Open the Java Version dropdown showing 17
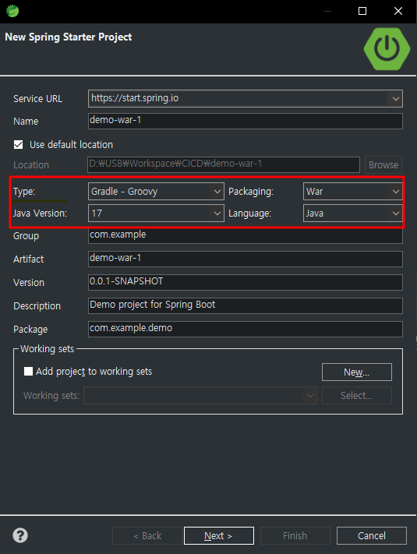The image size is (417, 554). click(156, 213)
